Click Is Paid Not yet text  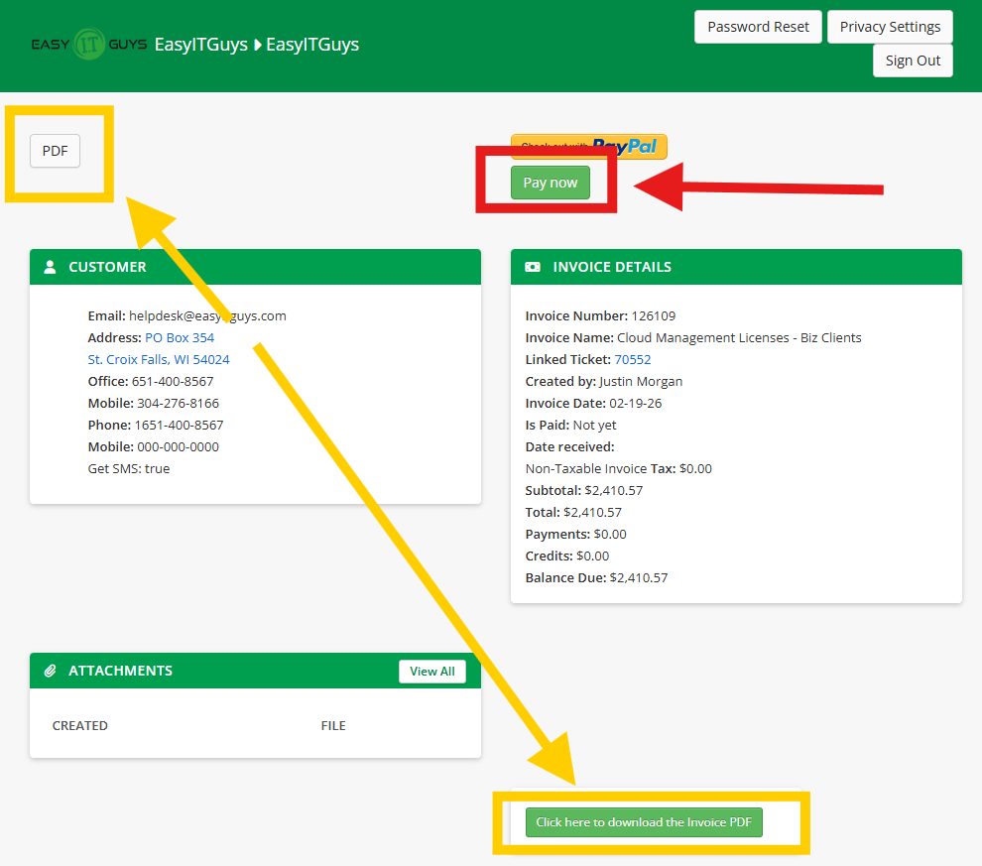pos(570,426)
